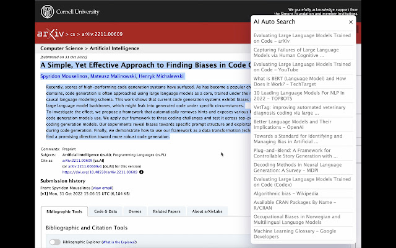Screen dimensions: 396x248
Task: Open 'Machine Learning Glossary' Google Developers result
Action: click(x=295, y=234)
